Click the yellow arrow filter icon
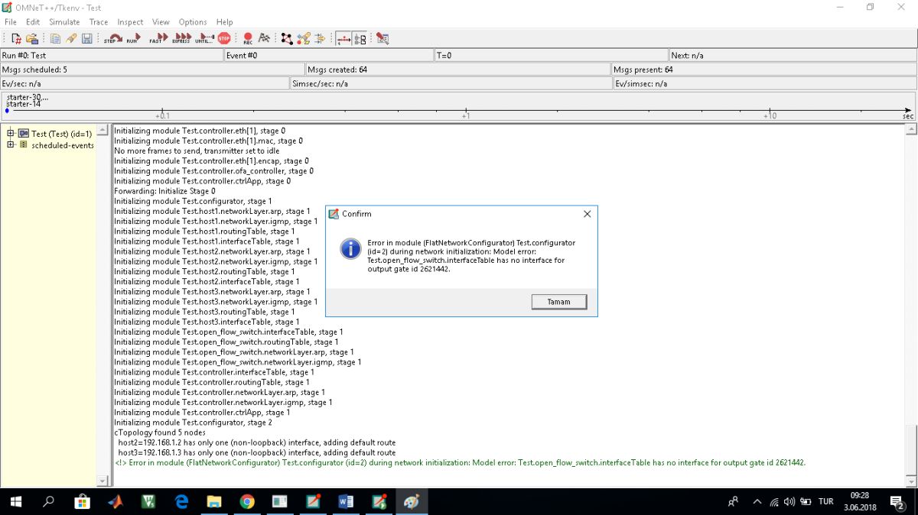Image resolution: width=918 pixels, height=515 pixels. point(320,38)
